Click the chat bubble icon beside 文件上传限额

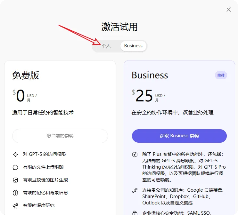15,167
